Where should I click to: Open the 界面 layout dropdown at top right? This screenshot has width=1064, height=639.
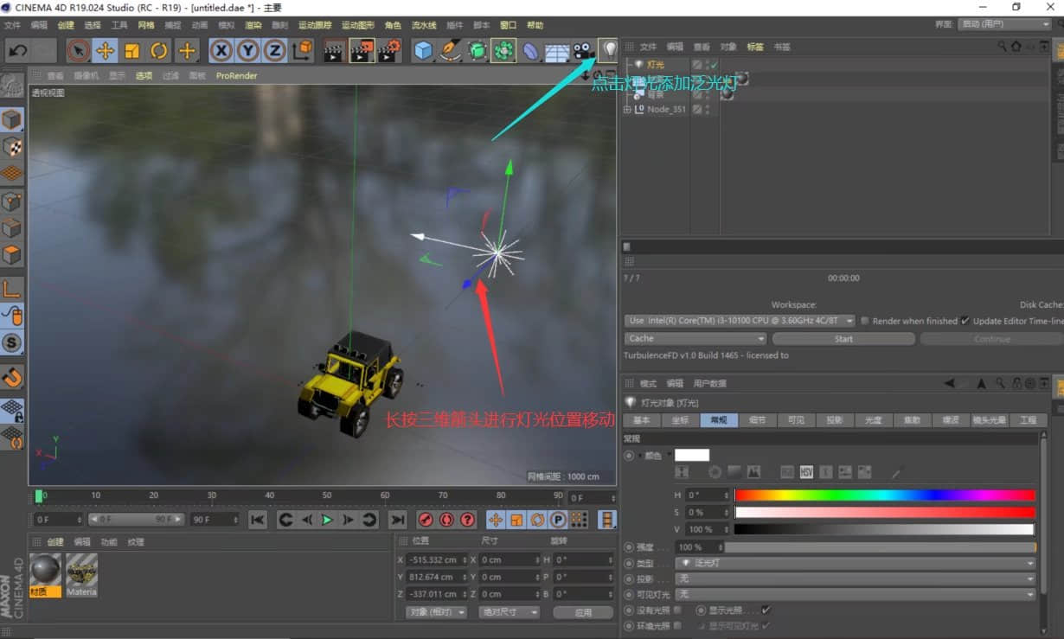pyautogui.click(x=1005, y=24)
